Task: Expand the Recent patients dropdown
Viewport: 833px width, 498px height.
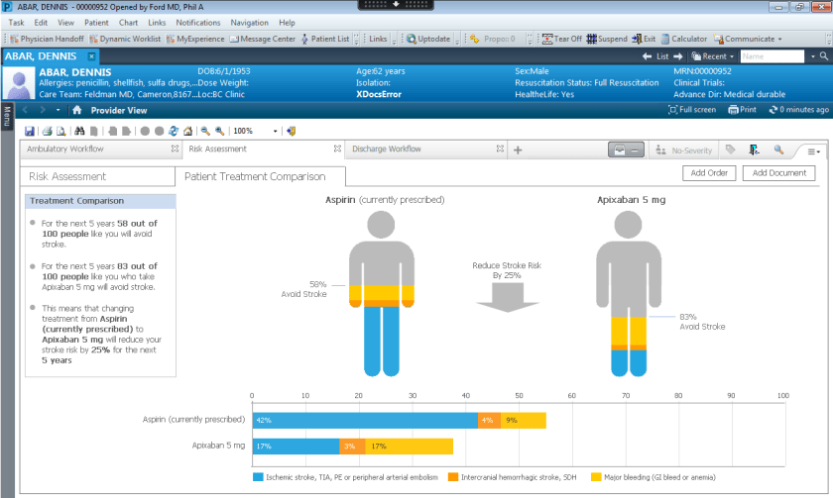Action: click(x=714, y=56)
